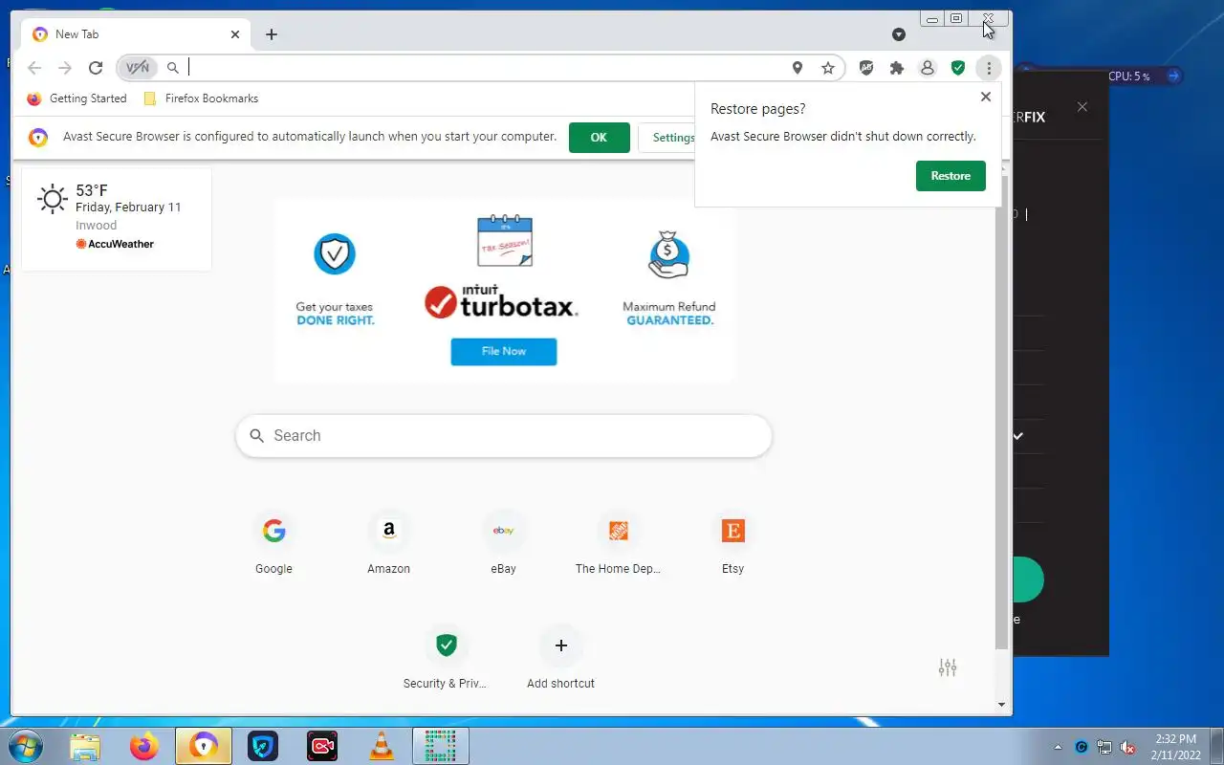Open Firefox Bookmarks folder
Screen dimensions: 1224x765
201,98
